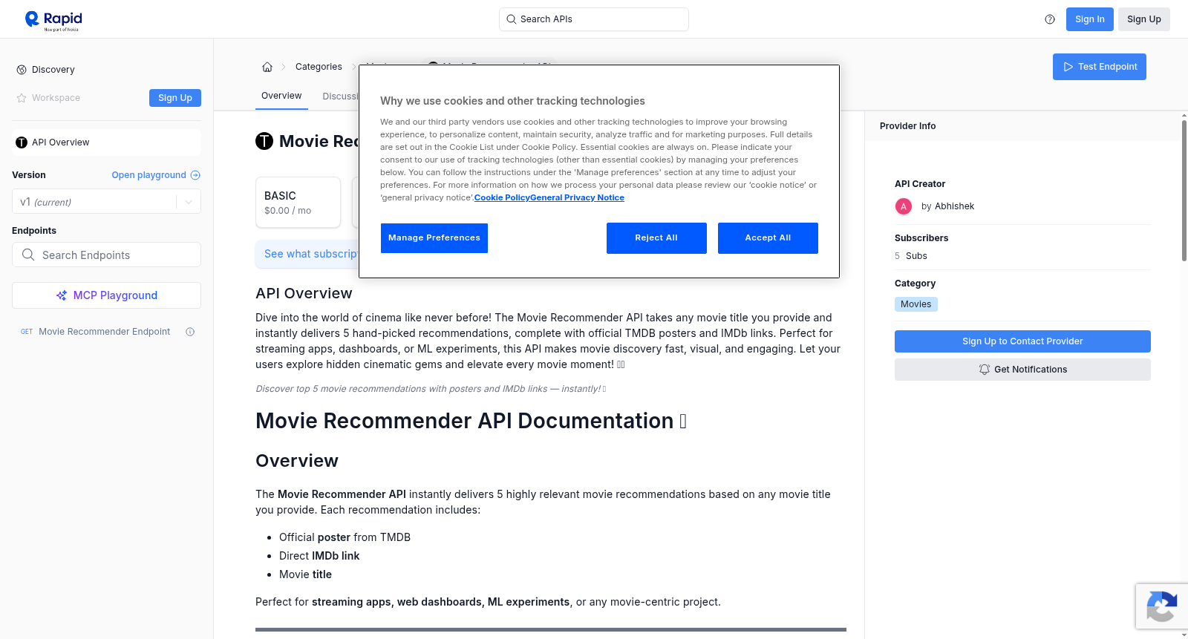Image resolution: width=1188 pixels, height=639 pixels.
Task: Focus the Search Endpoints field
Action: click(x=106, y=255)
